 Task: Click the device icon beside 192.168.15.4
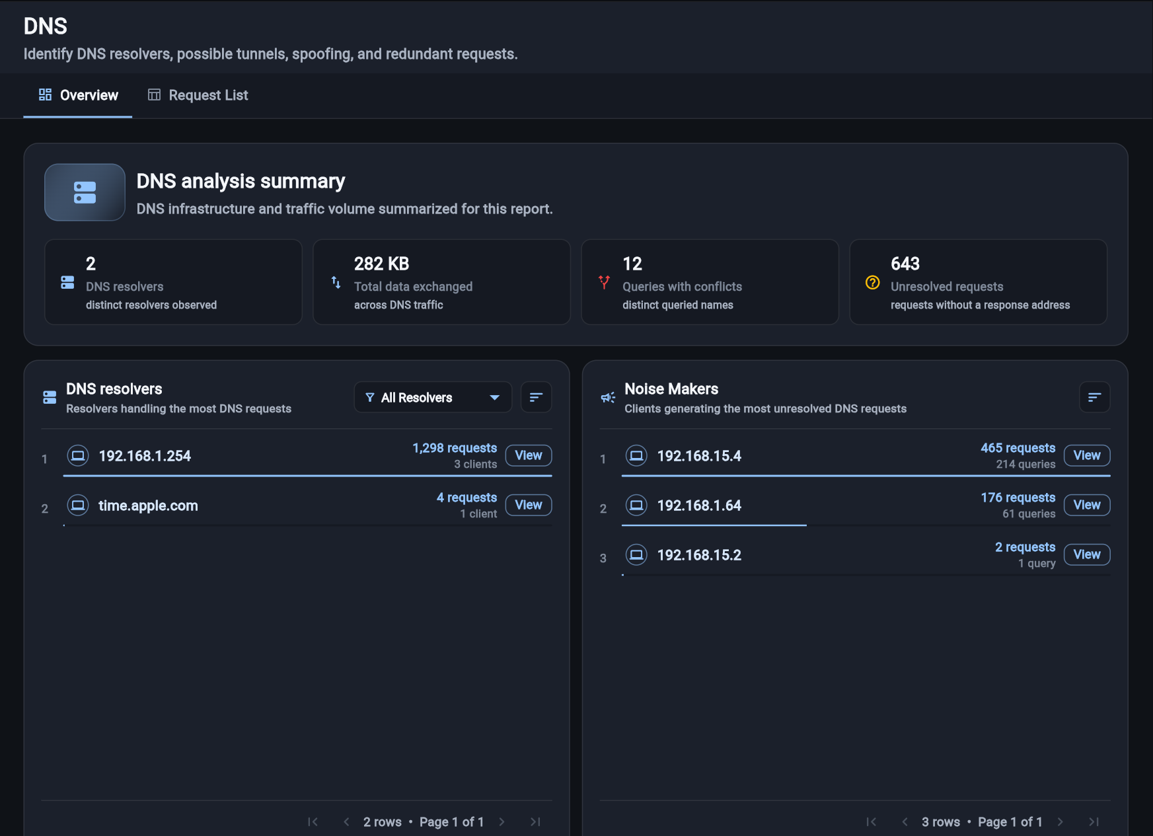tap(636, 455)
